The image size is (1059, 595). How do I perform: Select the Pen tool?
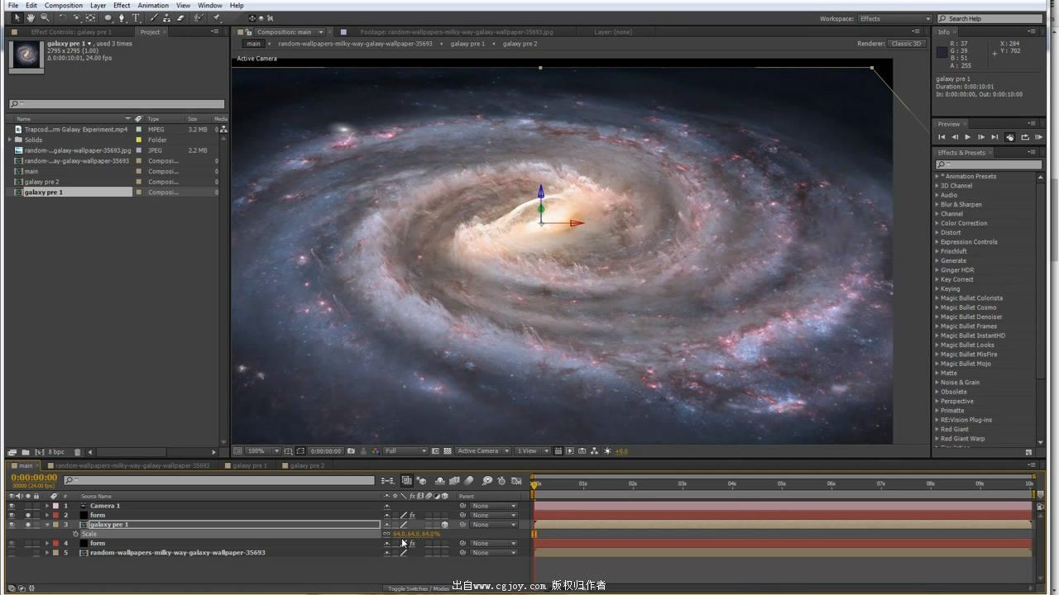[x=122, y=17]
